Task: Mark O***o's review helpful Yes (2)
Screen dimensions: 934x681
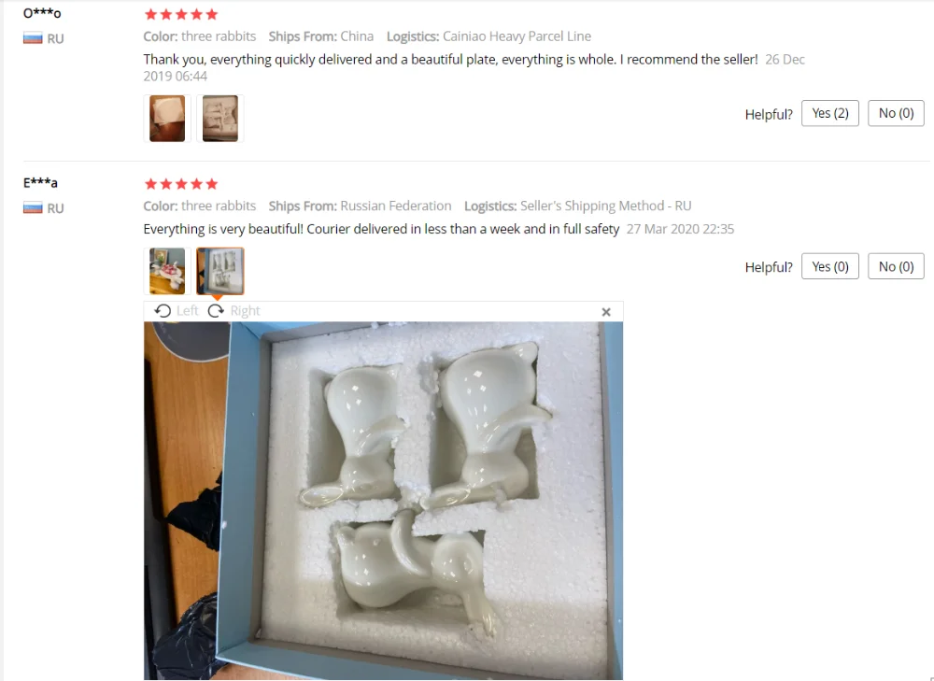Action: tap(829, 113)
